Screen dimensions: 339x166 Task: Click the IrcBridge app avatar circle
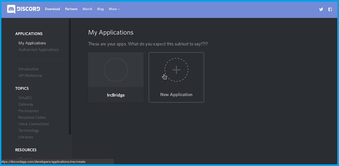[116, 70]
